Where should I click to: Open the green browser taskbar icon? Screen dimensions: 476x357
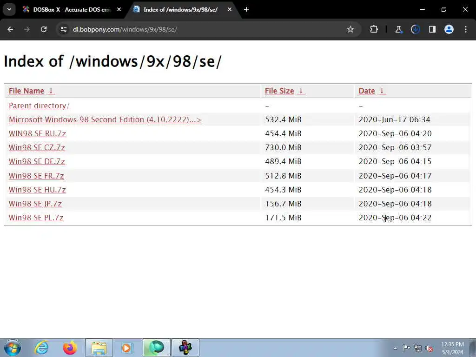pyautogui.click(x=157, y=348)
